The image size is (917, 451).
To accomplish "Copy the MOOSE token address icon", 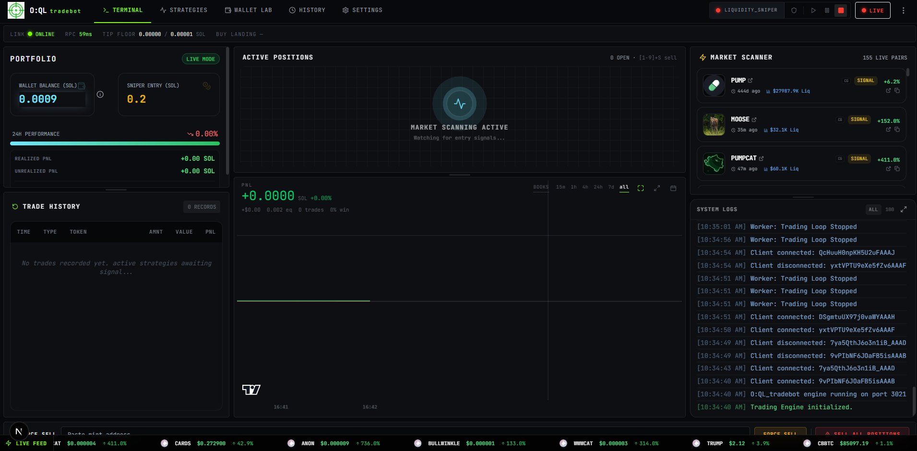I will [x=897, y=130].
